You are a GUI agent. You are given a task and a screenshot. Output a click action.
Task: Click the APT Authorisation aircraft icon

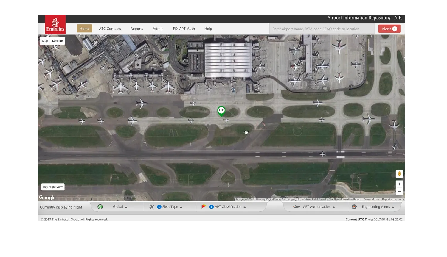(297, 207)
